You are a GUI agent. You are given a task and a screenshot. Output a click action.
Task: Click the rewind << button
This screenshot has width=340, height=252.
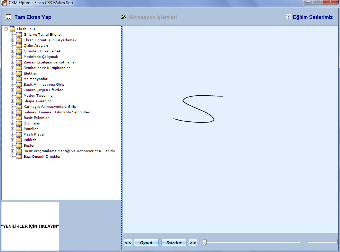[x=128, y=243]
